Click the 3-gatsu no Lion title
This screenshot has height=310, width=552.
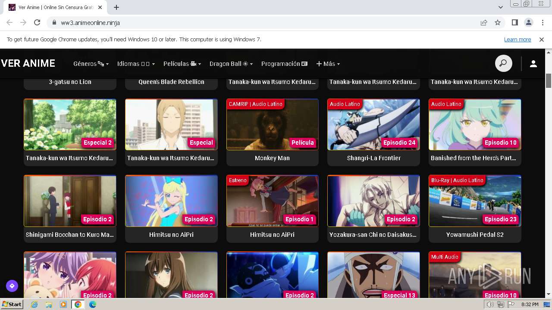[x=70, y=82]
